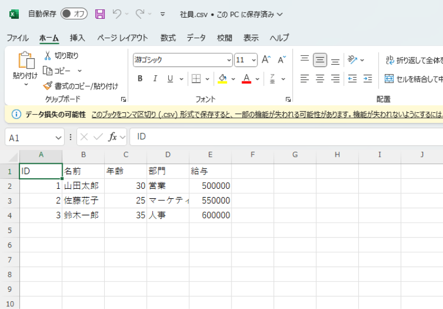The image size is (443, 309).
Task: Toggle underline formatting
Action: (x=170, y=79)
